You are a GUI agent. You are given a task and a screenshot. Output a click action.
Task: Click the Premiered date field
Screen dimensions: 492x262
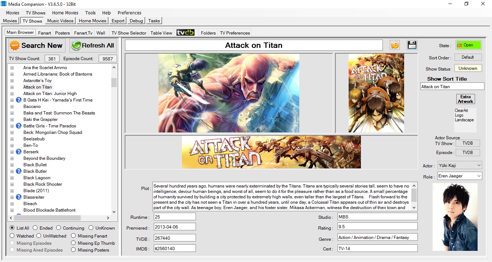(175, 227)
